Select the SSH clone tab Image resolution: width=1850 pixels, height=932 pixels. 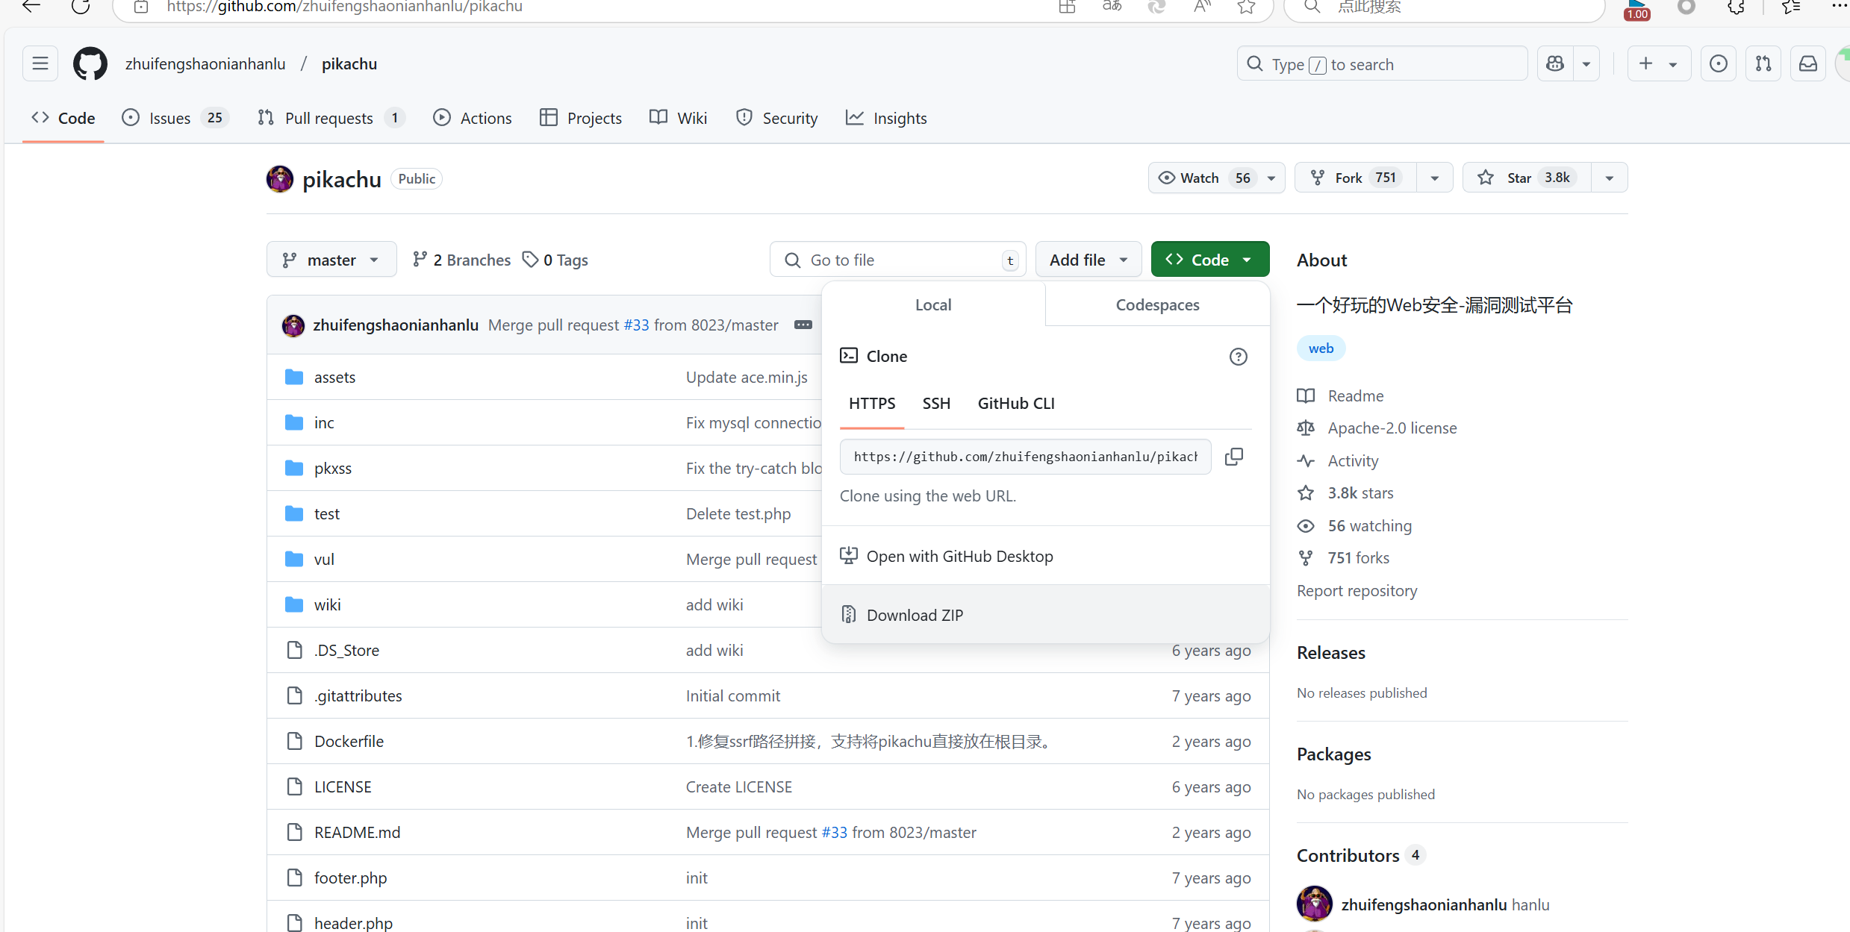pyautogui.click(x=936, y=403)
